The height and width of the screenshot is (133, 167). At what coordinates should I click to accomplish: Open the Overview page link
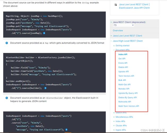(x=118, y=31)
